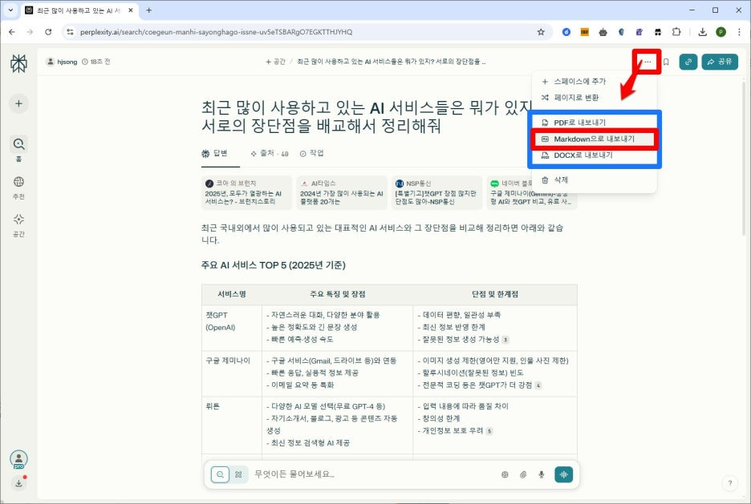
Task: Select 페이지로 변환 menu entry
Action: tap(594, 98)
